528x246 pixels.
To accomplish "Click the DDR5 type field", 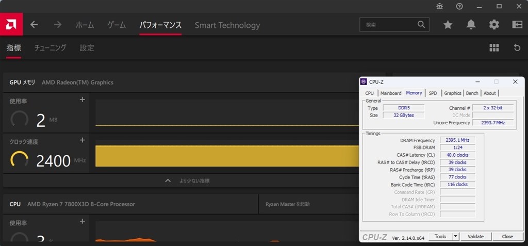I will click(x=404, y=108).
